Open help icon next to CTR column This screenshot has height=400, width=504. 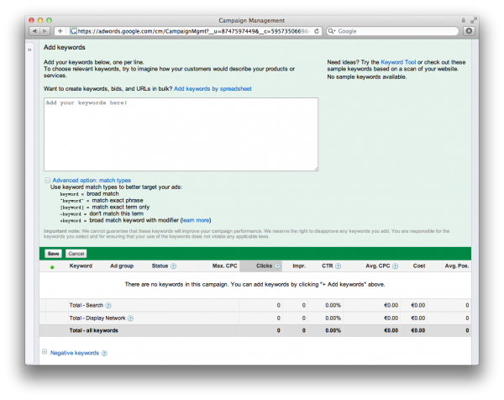[x=338, y=266]
